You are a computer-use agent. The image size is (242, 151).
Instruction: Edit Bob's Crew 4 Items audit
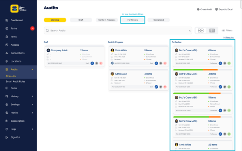pos(220,87)
